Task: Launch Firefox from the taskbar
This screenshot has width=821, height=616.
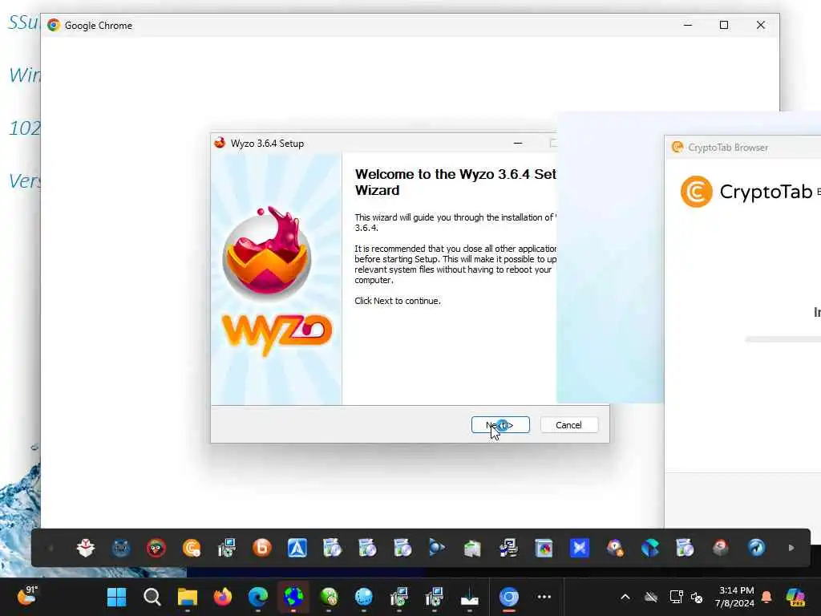Action: pos(223,597)
